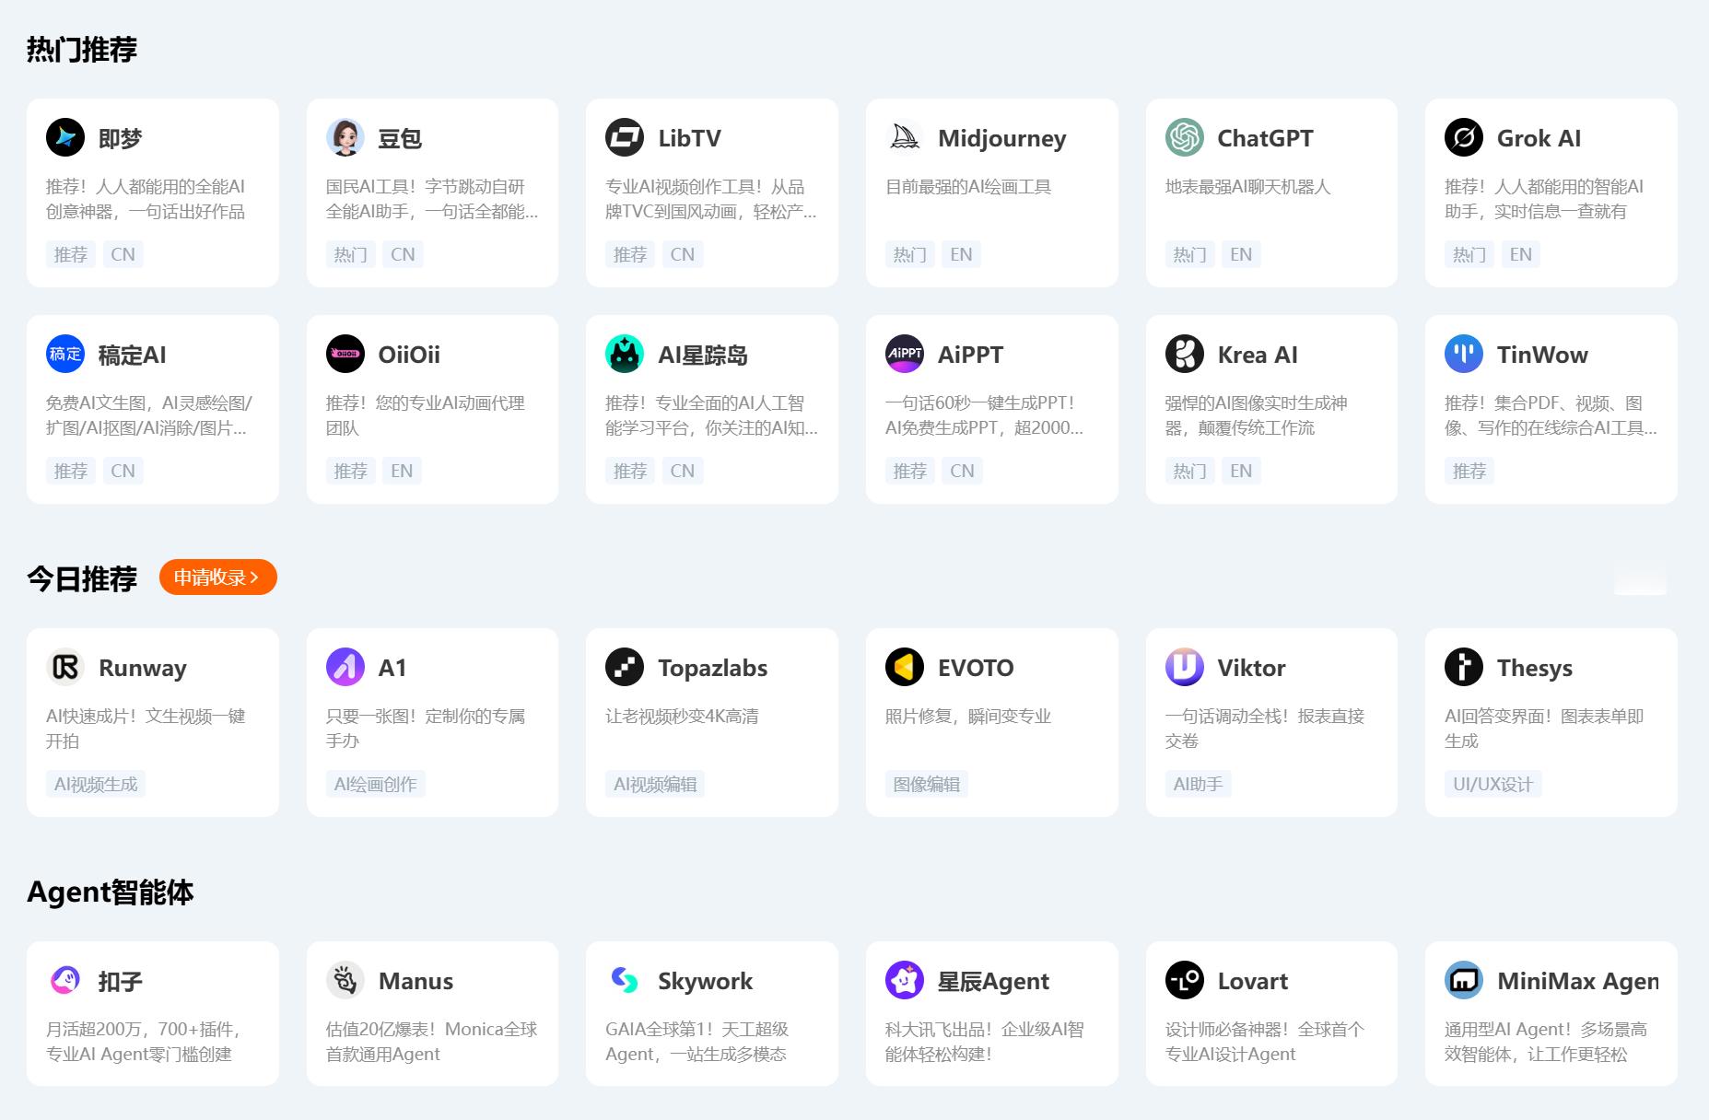
Task: Open the AiPPT title link
Action: (x=970, y=355)
